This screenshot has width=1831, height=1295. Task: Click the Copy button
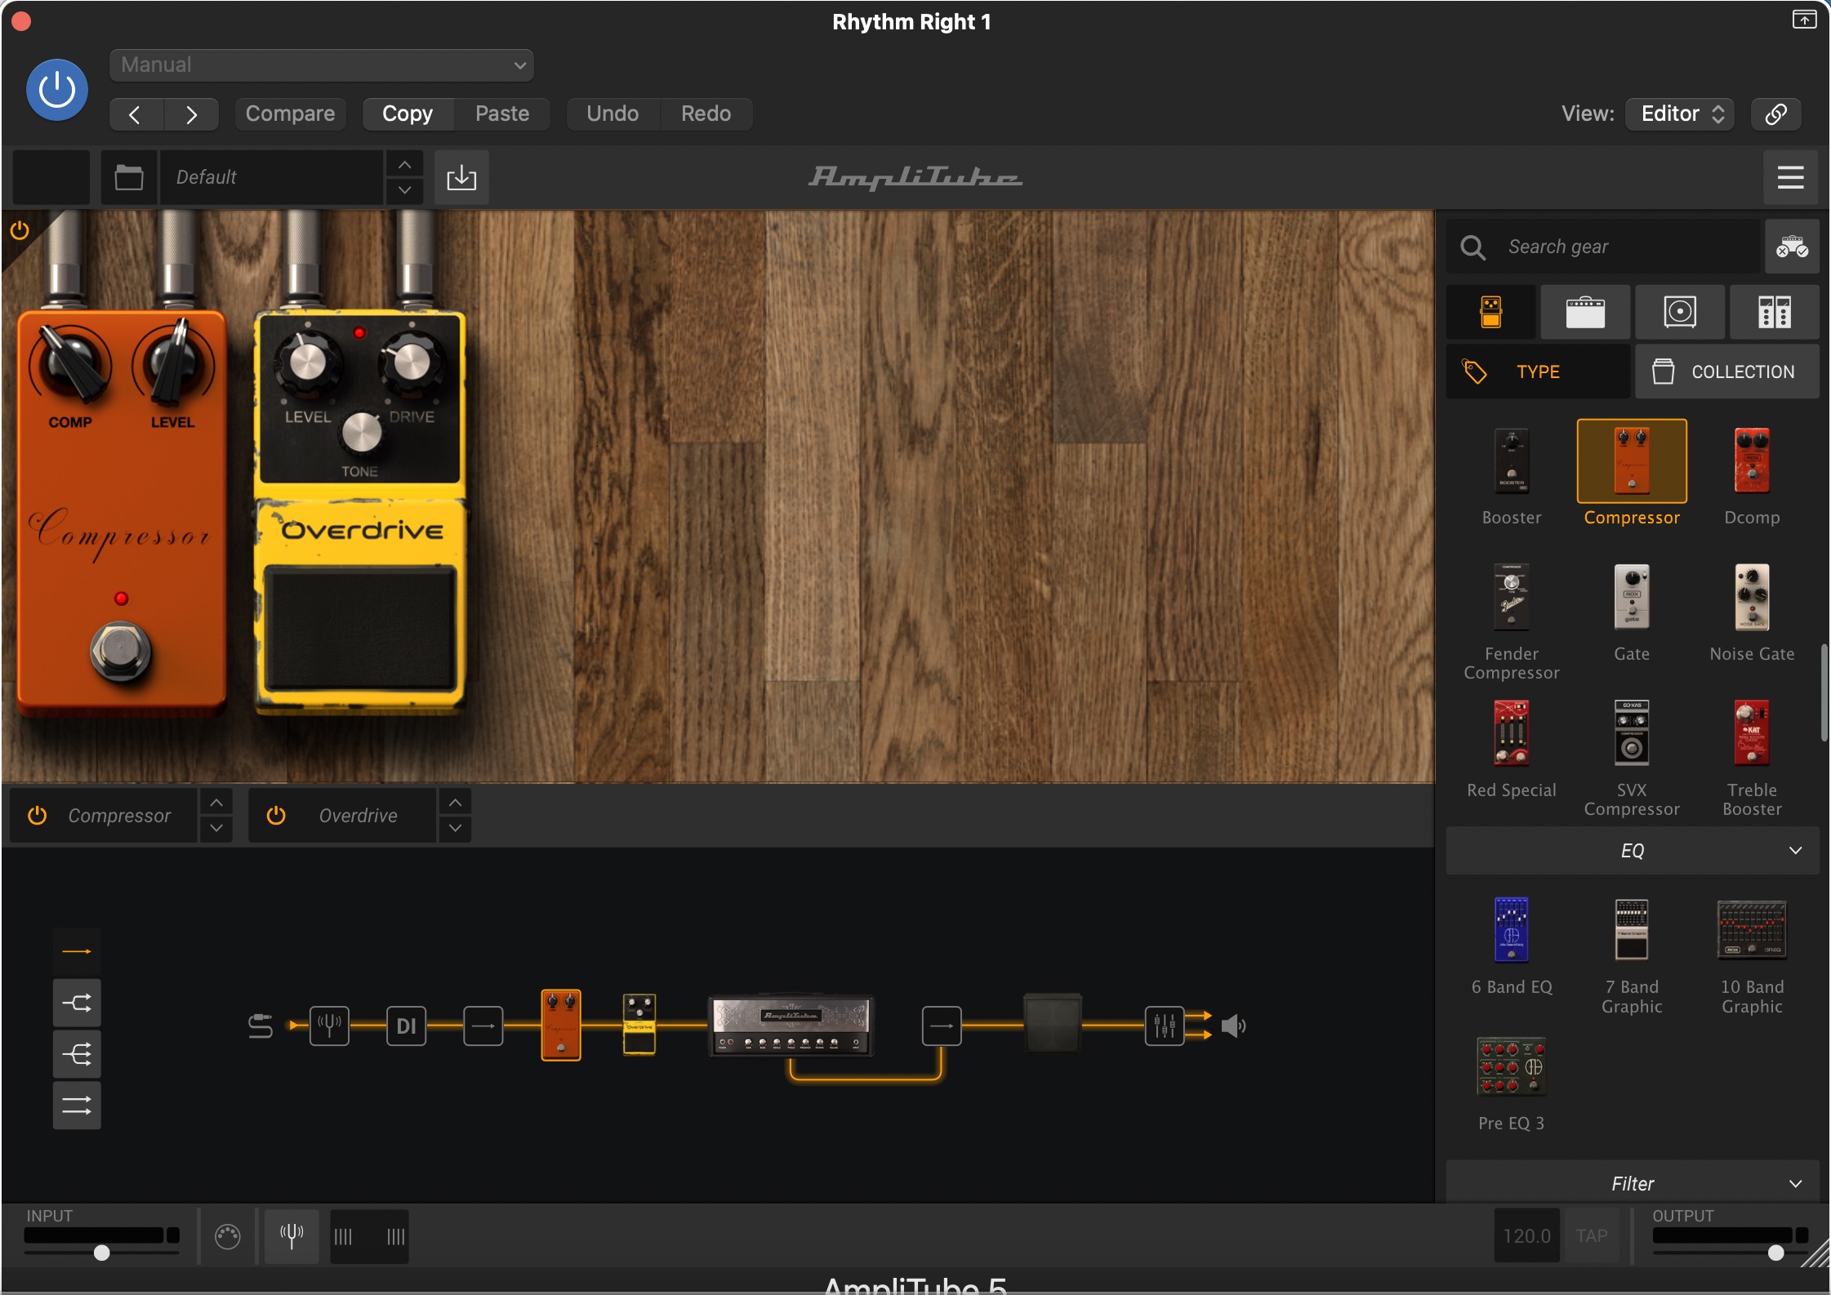pyautogui.click(x=408, y=114)
